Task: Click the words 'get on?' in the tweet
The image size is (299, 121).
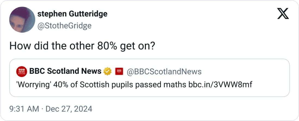Action: point(139,46)
